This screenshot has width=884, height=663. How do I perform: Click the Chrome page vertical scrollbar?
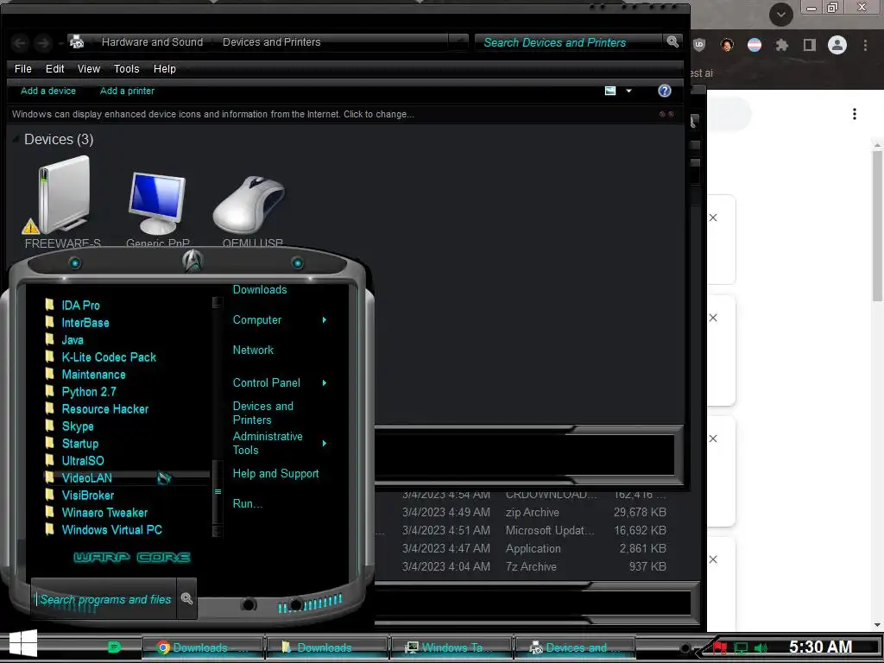click(877, 225)
